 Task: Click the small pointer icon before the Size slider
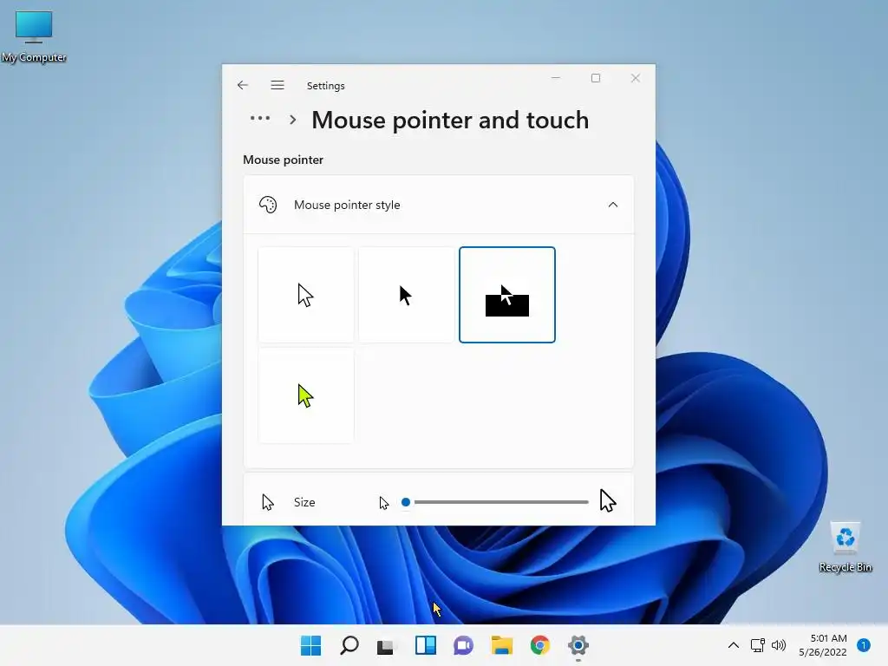(x=384, y=502)
